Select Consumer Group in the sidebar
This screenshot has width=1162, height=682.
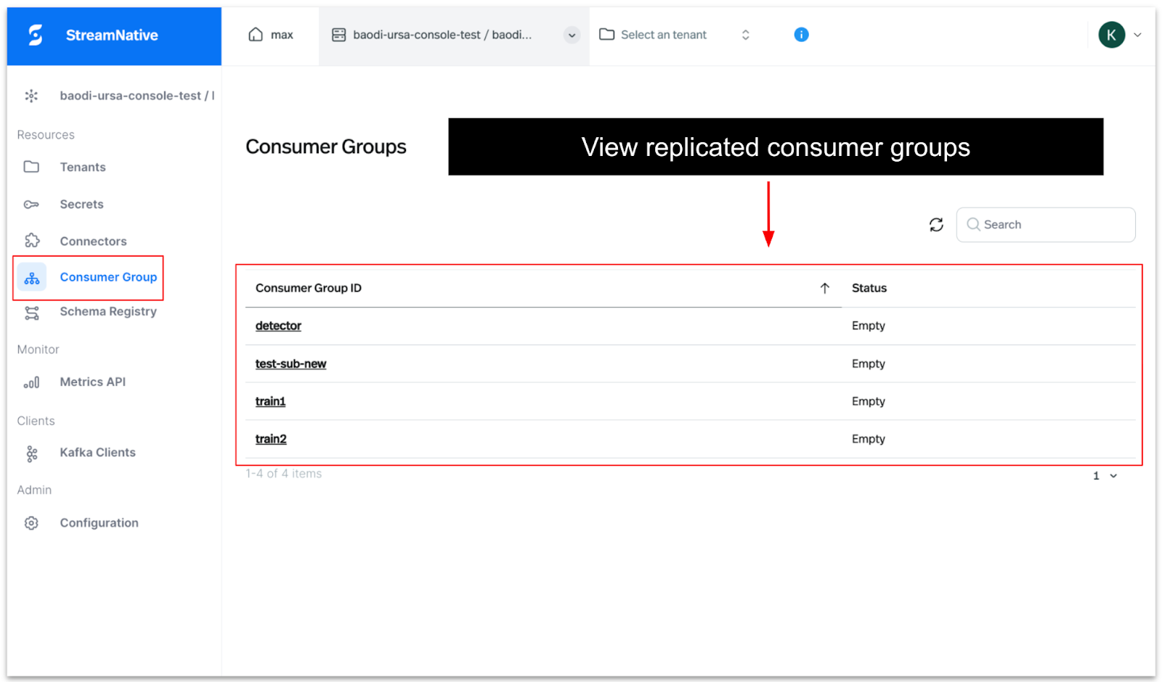pos(107,277)
